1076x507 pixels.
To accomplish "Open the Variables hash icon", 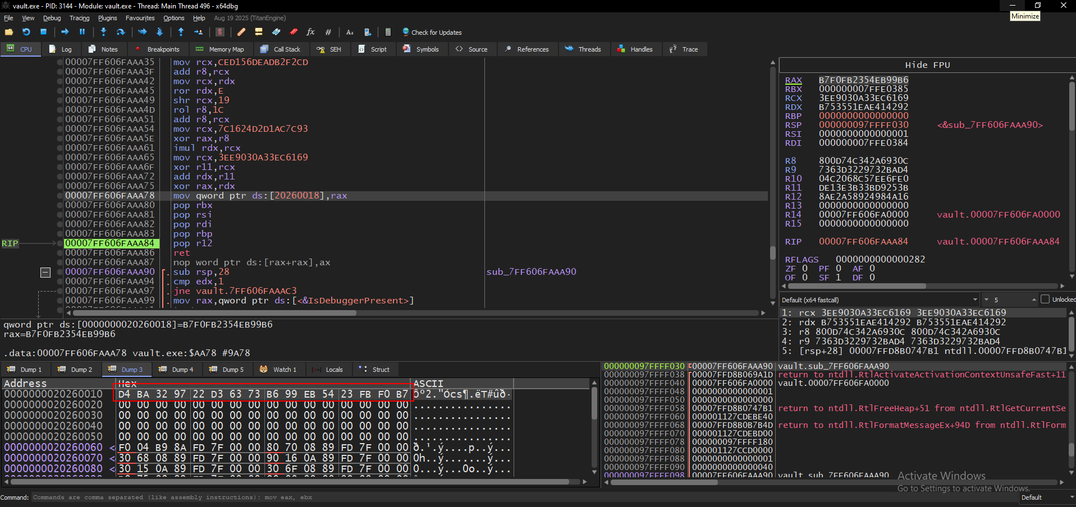I will (x=328, y=32).
